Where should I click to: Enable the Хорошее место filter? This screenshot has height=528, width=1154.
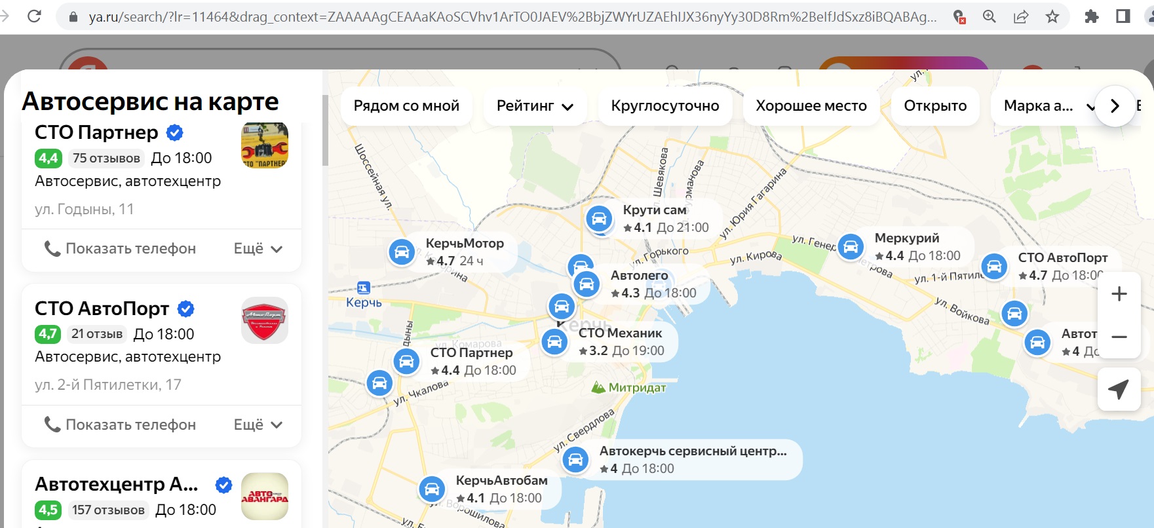pos(811,106)
